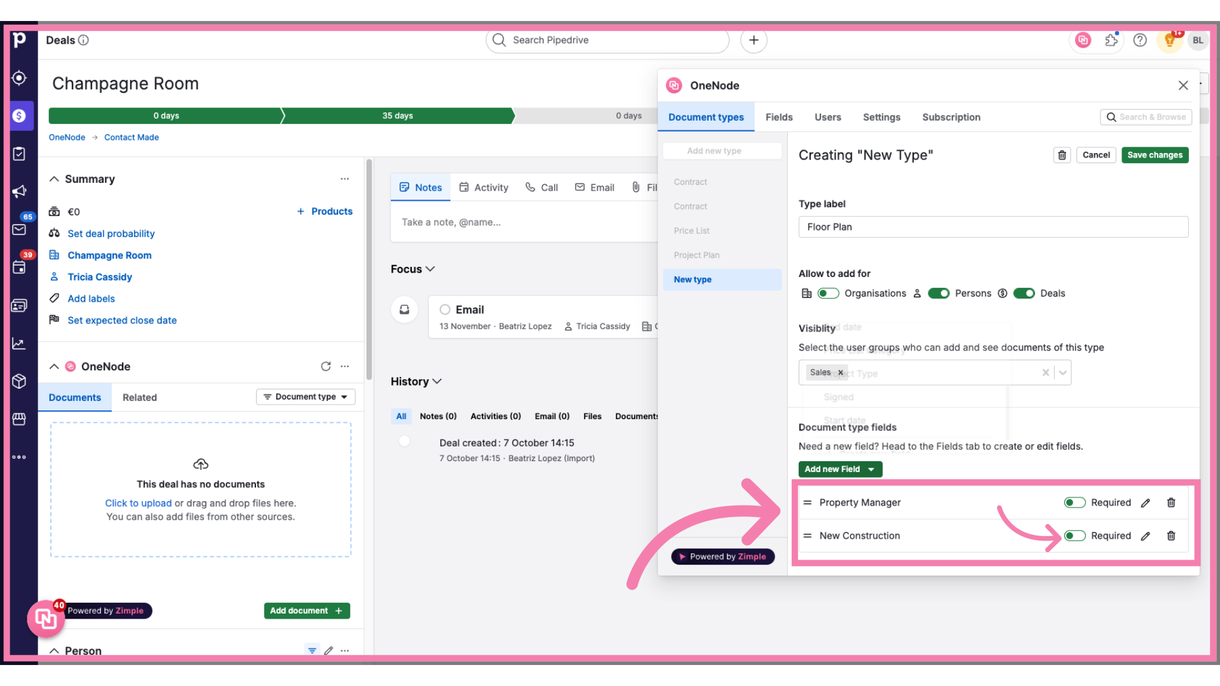Image resolution: width=1220 pixels, height=686 pixels.
Task: Switch to the Settings tab in OneNode
Action: coord(881,118)
